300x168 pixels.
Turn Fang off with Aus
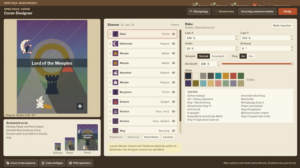pyautogui.click(x=251, y=56)
